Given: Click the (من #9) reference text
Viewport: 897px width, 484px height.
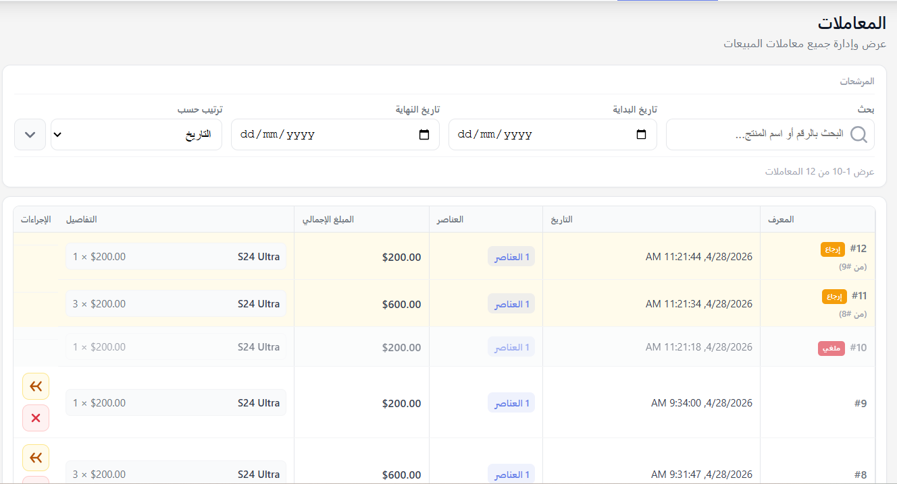Looking at the screenshot, I should pos(852,267).
